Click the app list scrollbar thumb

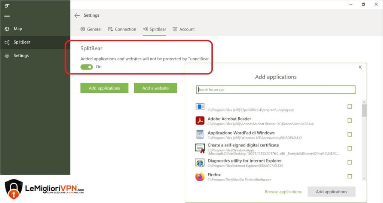pyautogui.click(x=364, y=111)
